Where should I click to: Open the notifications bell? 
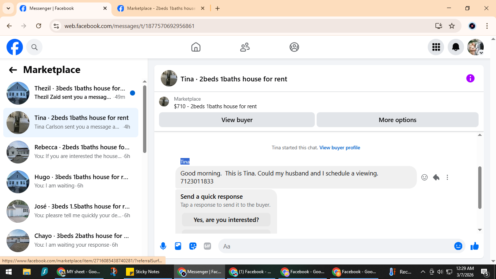click(x=456, y=47)
